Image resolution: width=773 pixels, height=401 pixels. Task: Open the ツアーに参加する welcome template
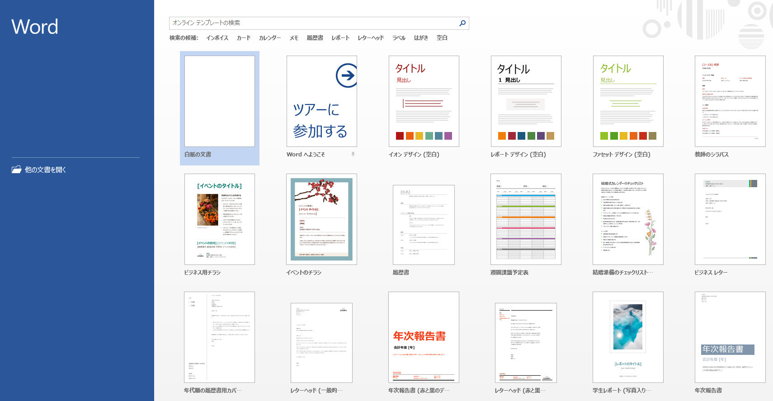coord(322,101)
